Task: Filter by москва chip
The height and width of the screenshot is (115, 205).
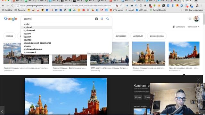Action: pyautogui.click(x=10, y=36)
